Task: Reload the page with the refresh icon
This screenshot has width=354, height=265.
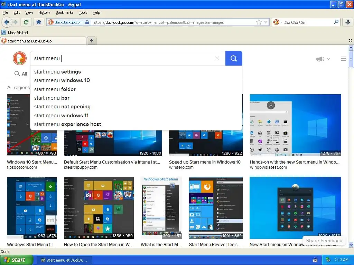Action: (26, 22)
